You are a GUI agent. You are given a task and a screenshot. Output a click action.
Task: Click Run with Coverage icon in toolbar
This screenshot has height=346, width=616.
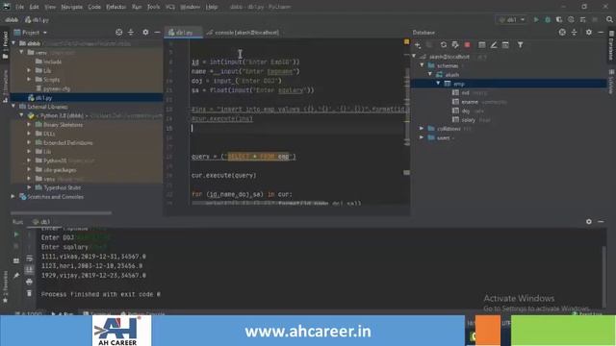point(559,19)
